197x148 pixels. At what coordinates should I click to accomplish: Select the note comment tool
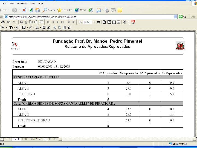coord(24,27)
